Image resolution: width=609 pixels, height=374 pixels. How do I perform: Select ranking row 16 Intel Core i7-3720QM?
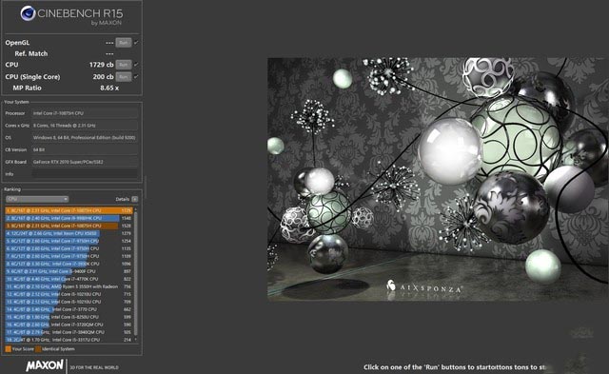(x=69, y=325)
